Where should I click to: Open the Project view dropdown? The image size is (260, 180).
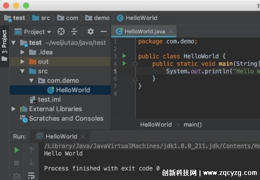tap(33, 32)
